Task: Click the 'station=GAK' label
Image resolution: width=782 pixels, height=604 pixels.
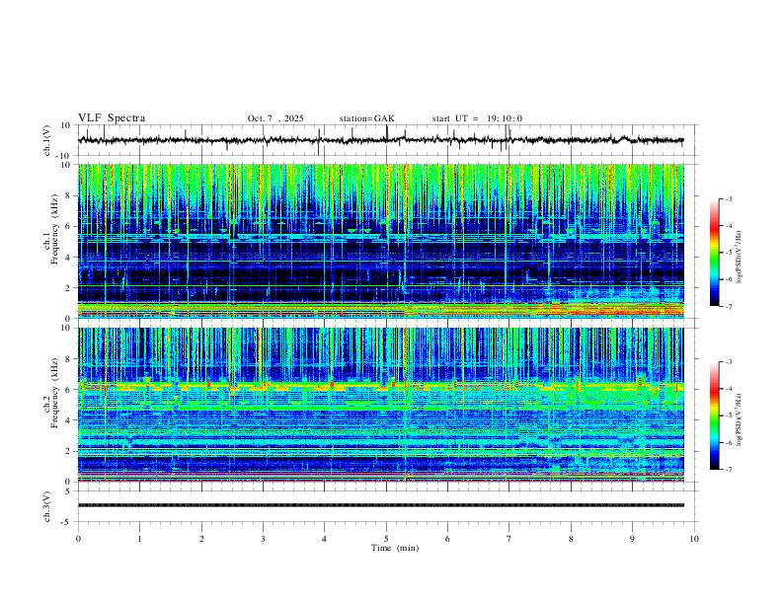Action: 366,118
